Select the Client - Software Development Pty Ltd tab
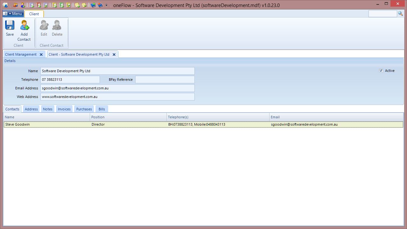The width and height of the screenshot is (407, 229). tap(79, 54)
